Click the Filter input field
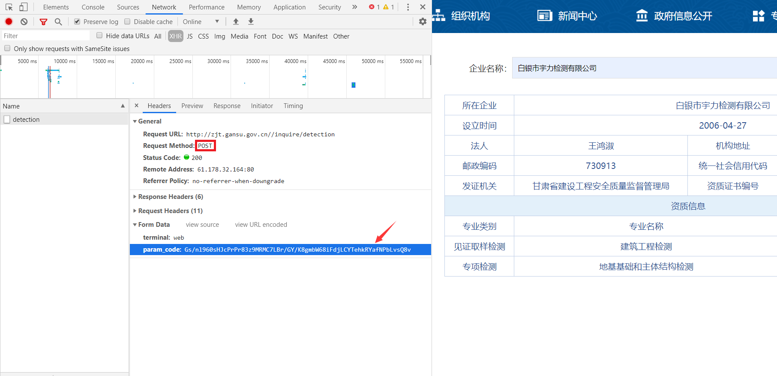 point(45,36)
